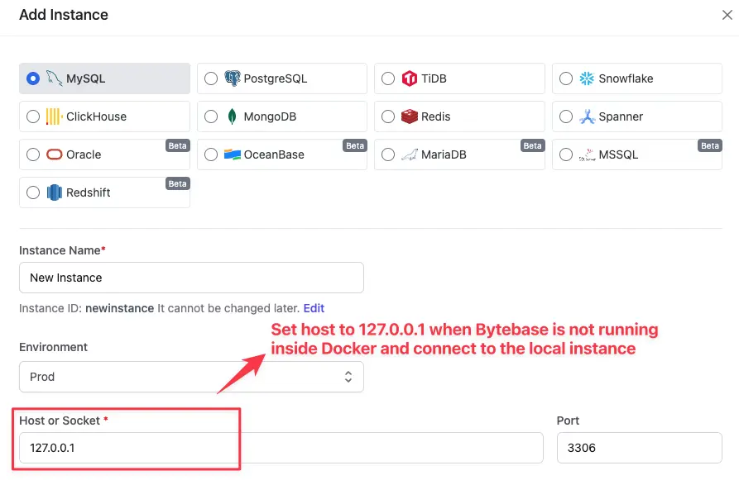Click the TiDB red logo icon

tap(409, 78)
